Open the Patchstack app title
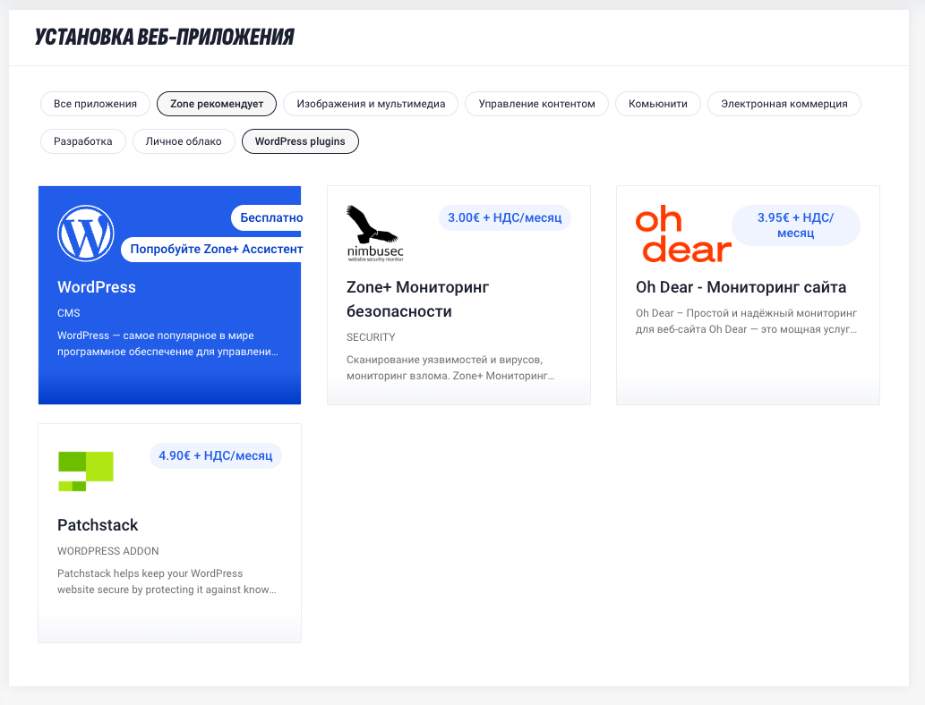 [x=98, y=525]
